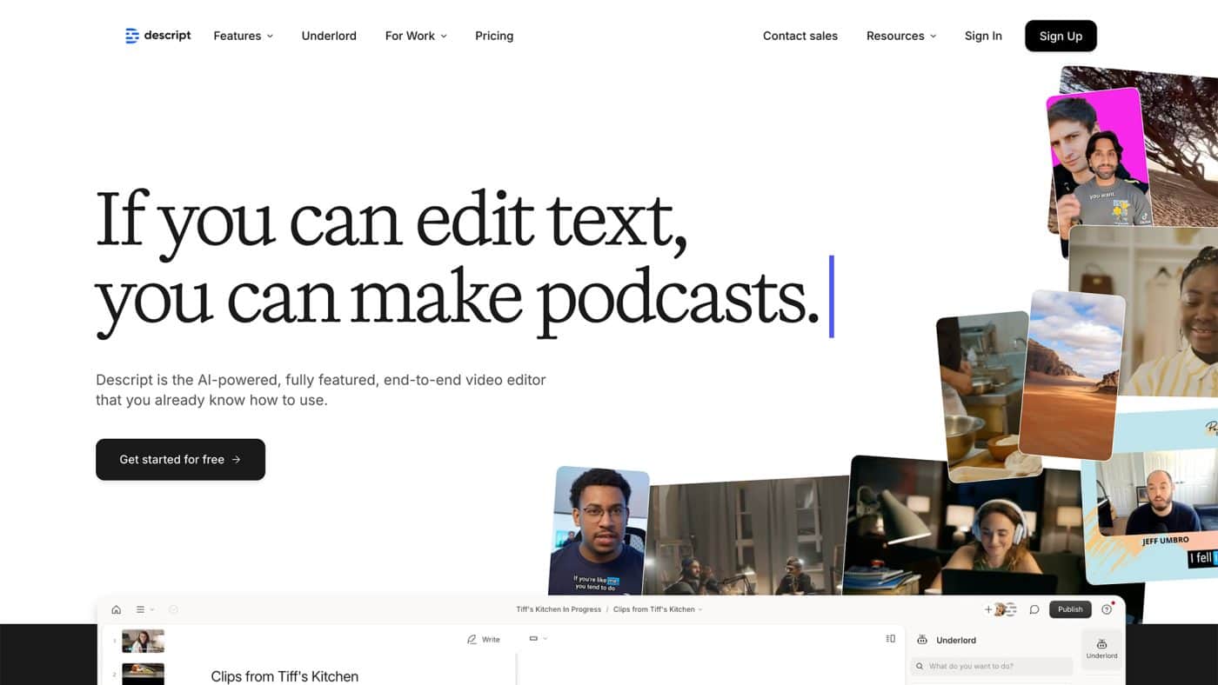Open the home icon in editor preview
1218x685 pixels.
click(x=117, y=609)
